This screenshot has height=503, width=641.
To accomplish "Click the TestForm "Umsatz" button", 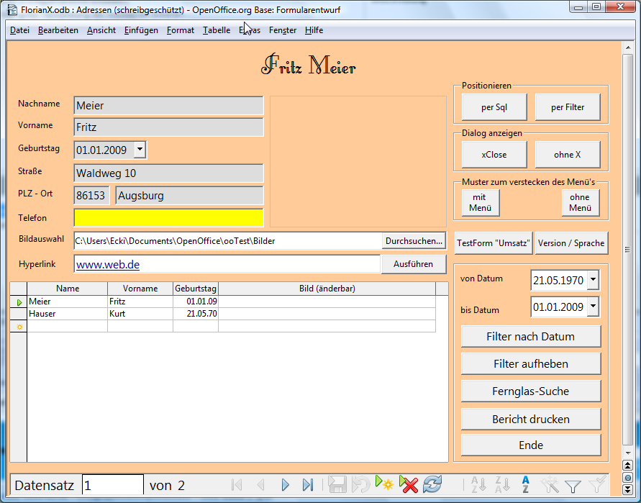I will pos(494,243).
